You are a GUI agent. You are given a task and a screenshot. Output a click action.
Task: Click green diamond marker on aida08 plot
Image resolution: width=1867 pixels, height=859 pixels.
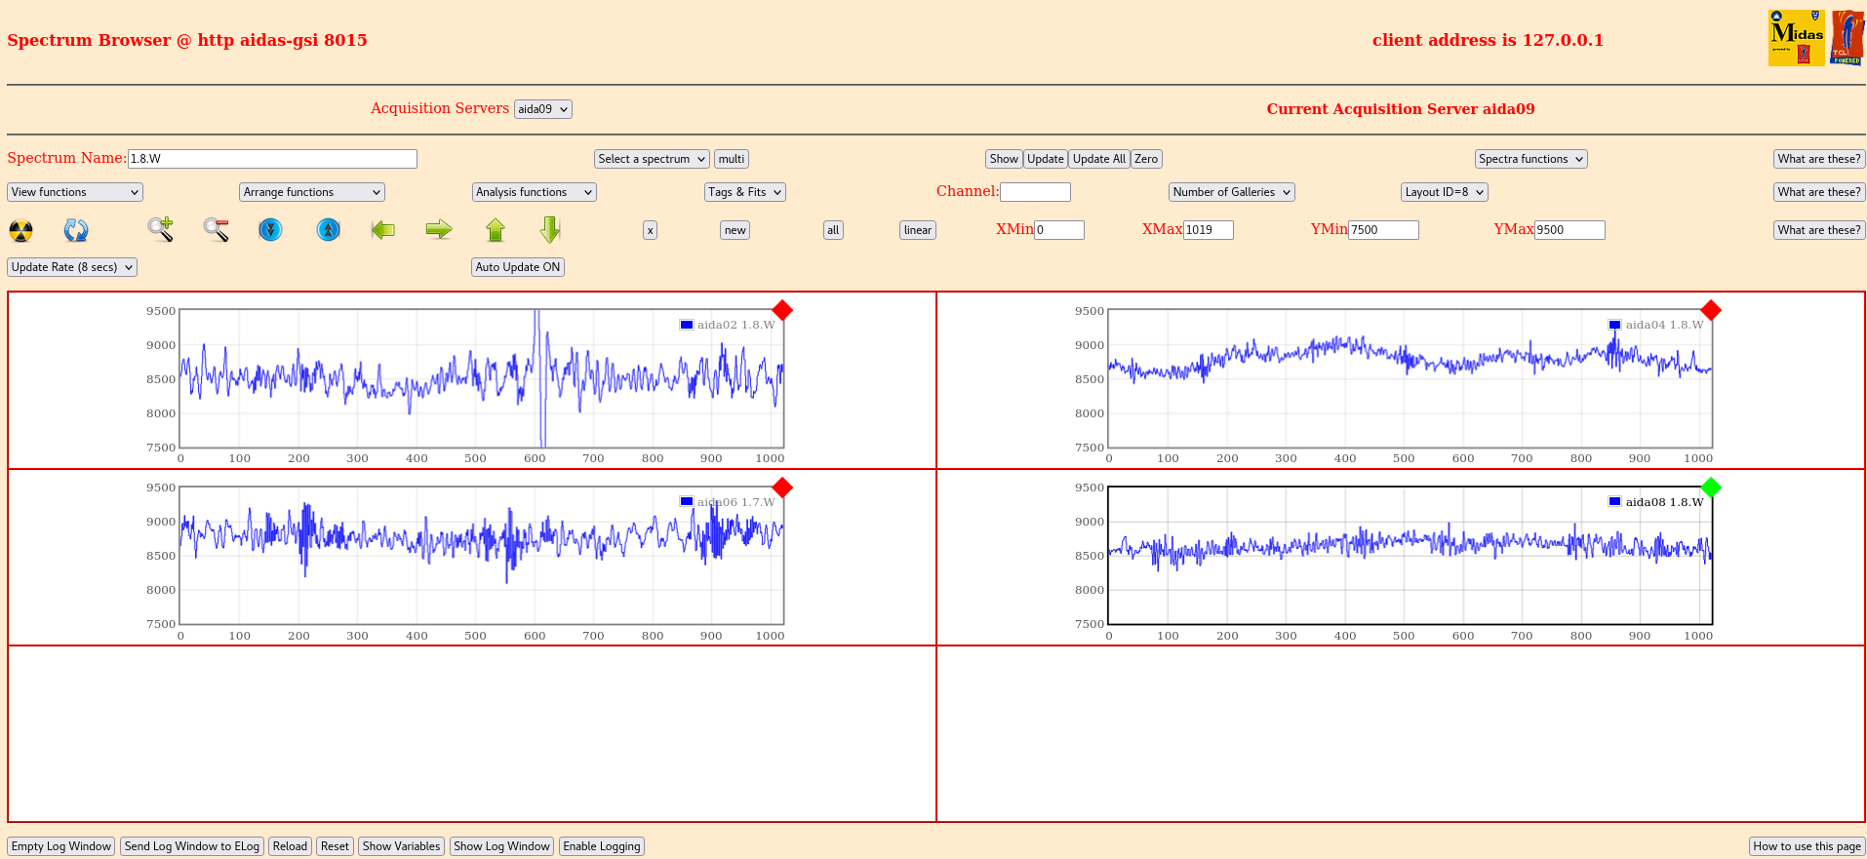1711,488
